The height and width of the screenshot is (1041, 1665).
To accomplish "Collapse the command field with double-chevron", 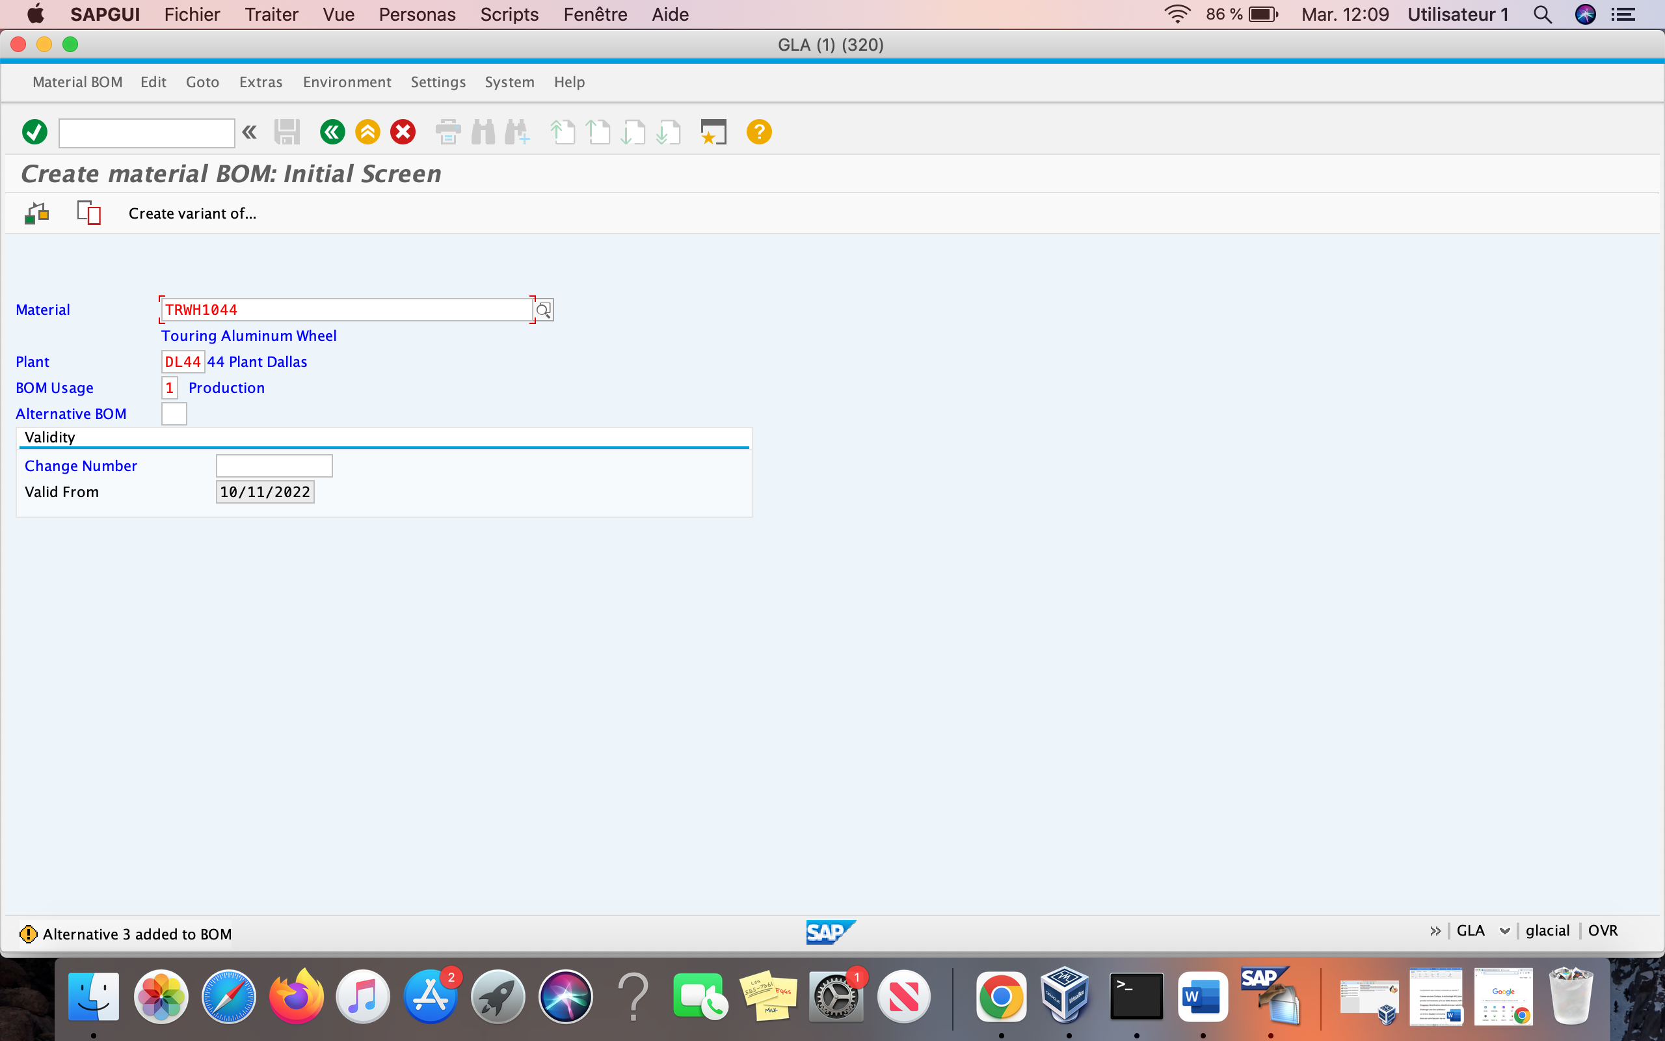I will click(x=250, y=131).
